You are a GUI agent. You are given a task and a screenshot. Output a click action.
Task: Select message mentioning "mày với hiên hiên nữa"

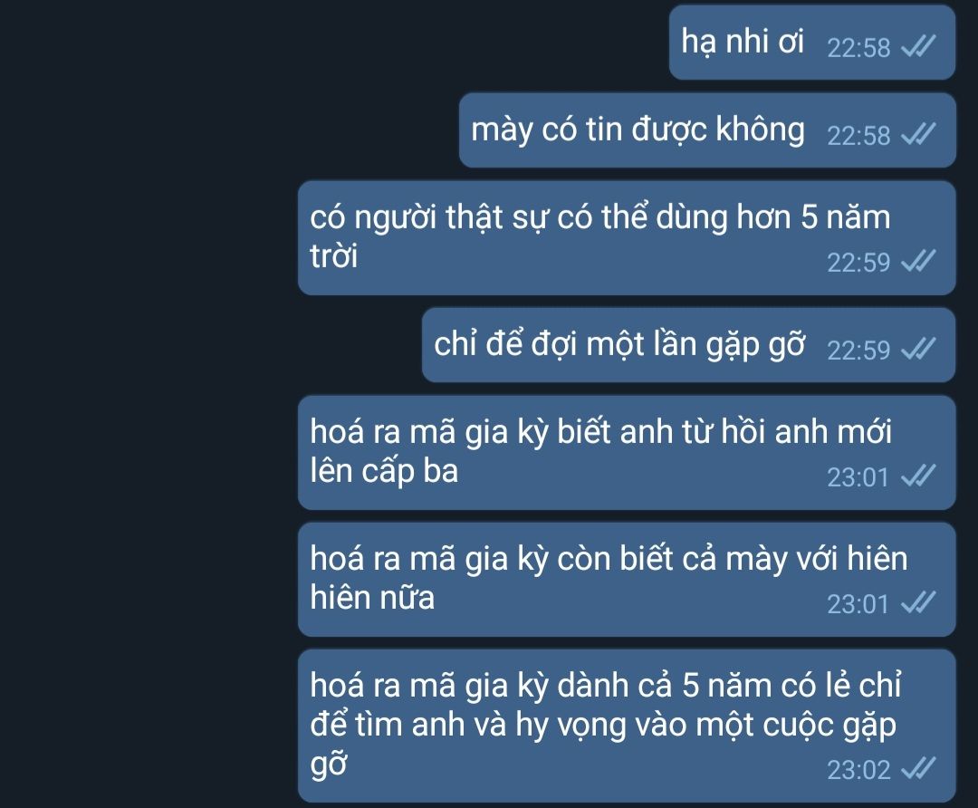tap(627, 580)
